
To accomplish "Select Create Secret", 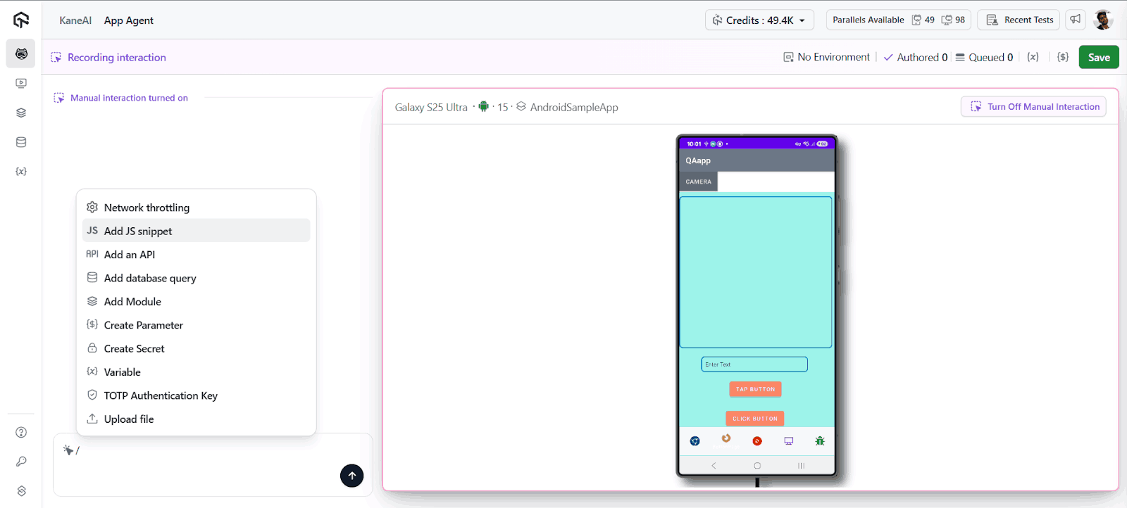I will click(196, 348).
